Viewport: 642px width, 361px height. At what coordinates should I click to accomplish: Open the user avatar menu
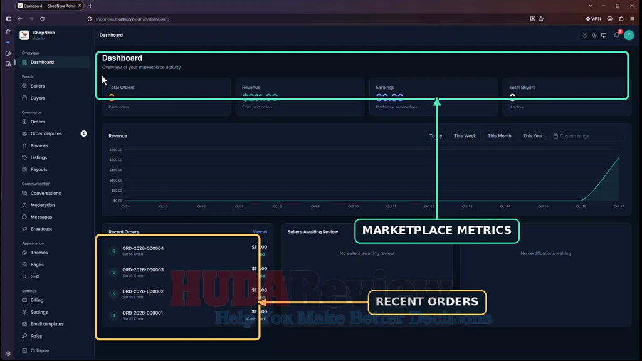629,35
